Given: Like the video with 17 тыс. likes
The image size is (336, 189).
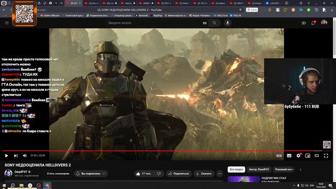Looking at the screenshot, I should pos(144,174).
